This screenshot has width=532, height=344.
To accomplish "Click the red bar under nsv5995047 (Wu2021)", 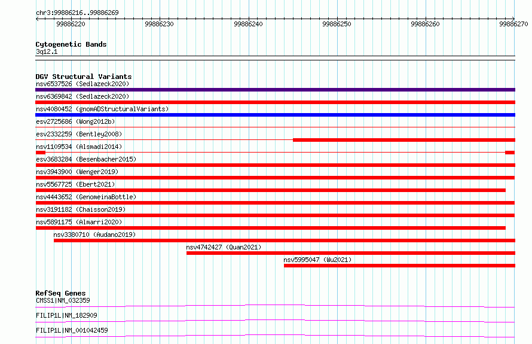I will [400, 266].
